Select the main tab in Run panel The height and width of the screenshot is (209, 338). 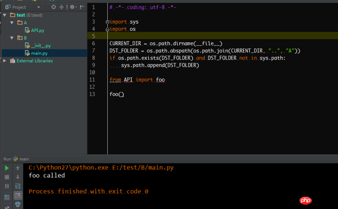pos(24,159)
